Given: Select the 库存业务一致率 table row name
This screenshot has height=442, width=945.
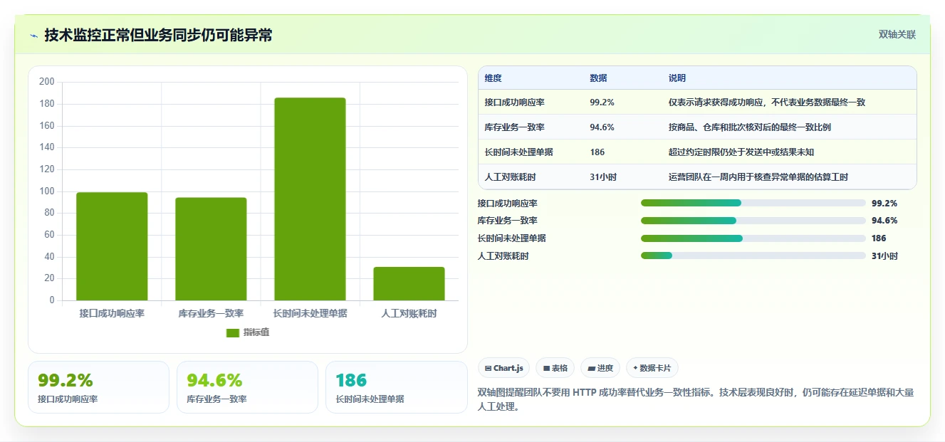Looking at the screenshot, I should (x=514, y=127).
